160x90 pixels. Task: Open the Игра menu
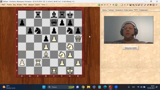pyautogui.click(x=25, y=4)
